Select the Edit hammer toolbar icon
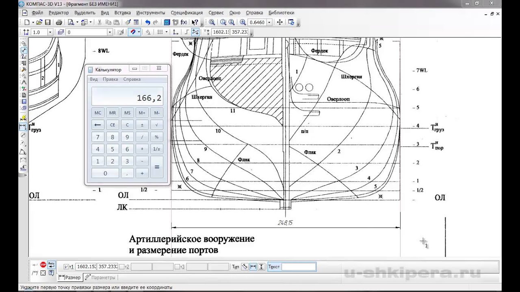 [x=24, y=69]
